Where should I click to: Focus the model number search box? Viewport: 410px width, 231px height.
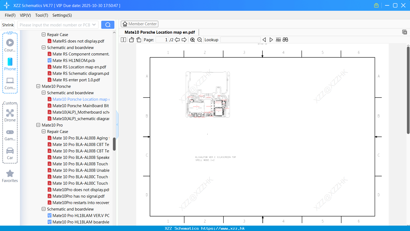point(54,25)
